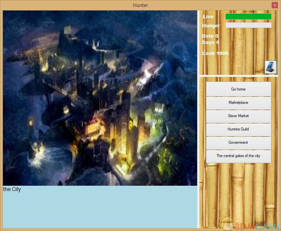Viewport: 281px width, 231px height.
Task: Click the Go home button
Action: coord(238,89)
